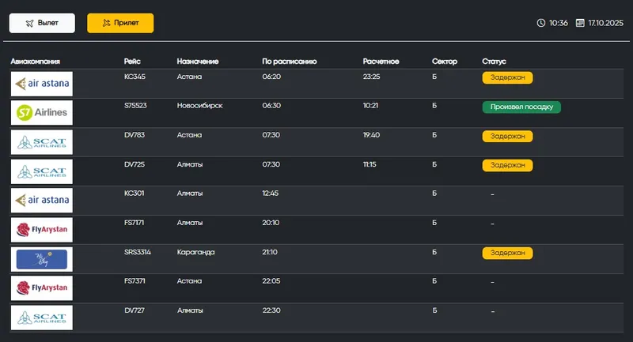Open Air Astana logo for flight KC345
Viewport: 633px width, 342px height.
(x=42, y=83)
